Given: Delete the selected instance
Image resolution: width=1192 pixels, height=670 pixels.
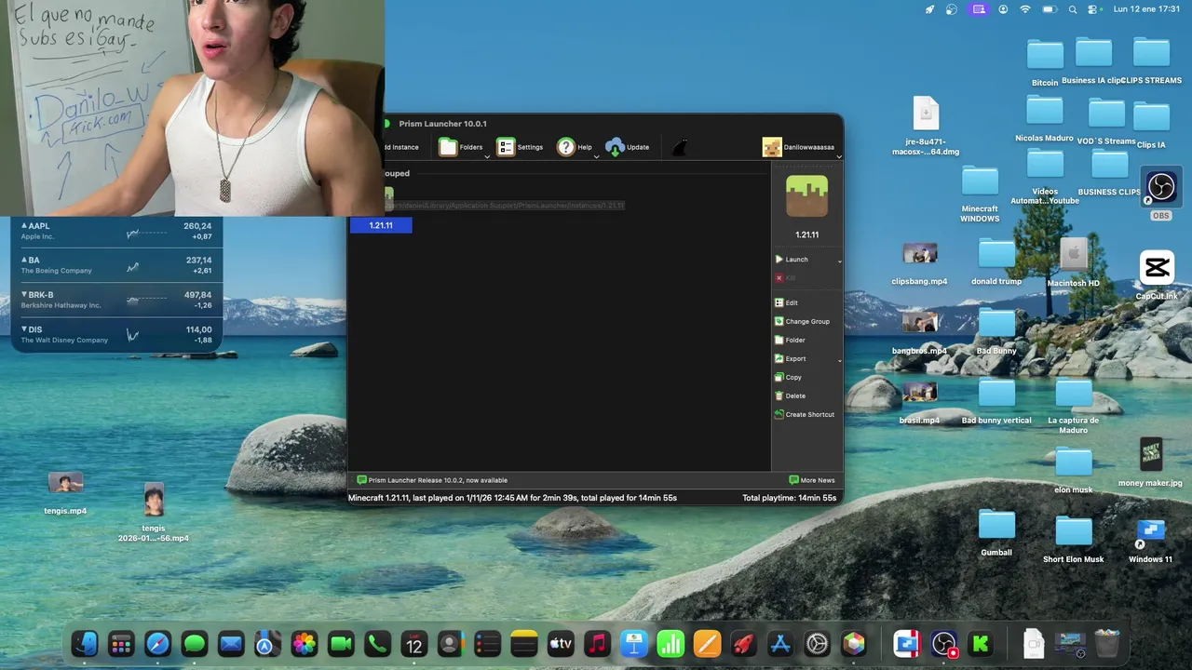Looking at the screenshot, I should point(790,395).
